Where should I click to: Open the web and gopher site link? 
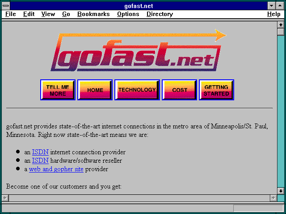(56, 169)
